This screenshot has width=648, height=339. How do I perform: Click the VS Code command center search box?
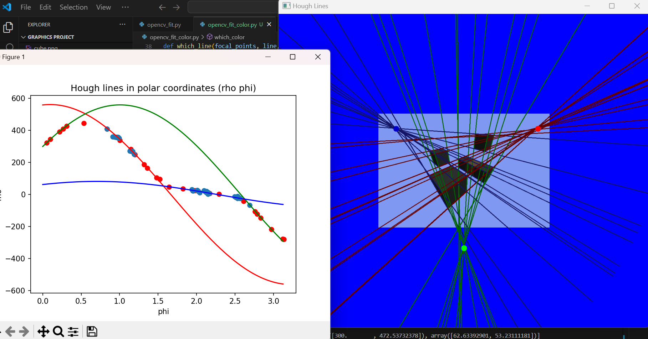pyautogui.click(x=233, y=7)
